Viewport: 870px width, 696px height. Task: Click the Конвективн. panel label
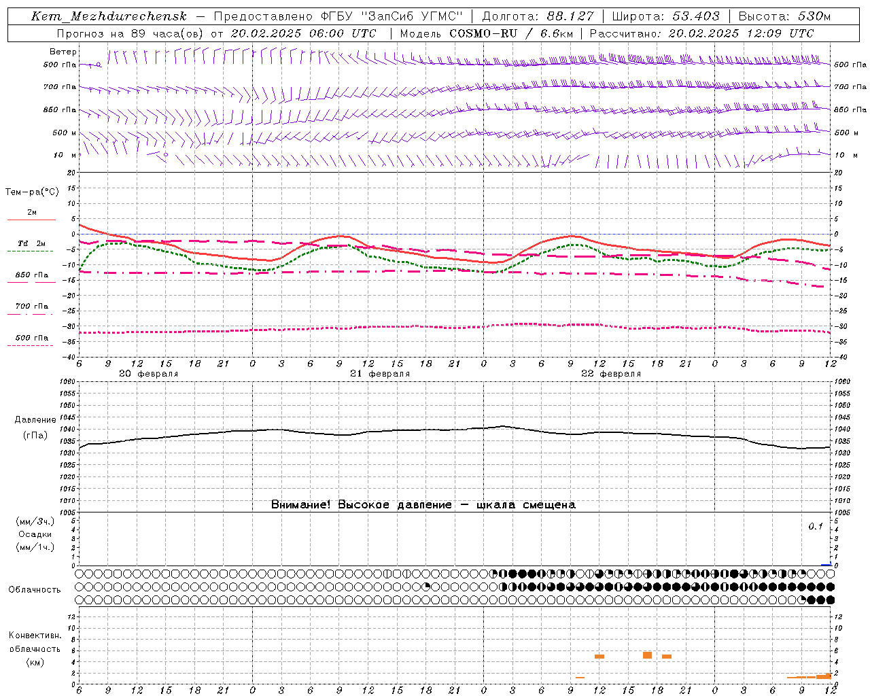(35, 636)
